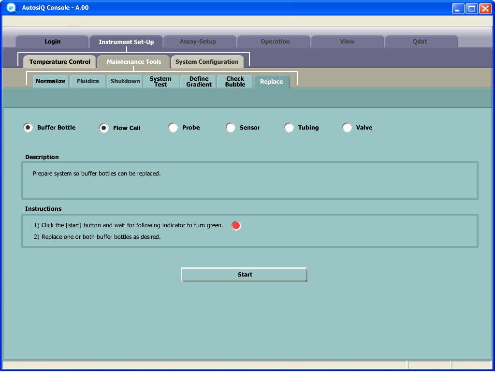Select the Normalize maintenance tab
Screen dimensions: 495x380
[x=51, y=81]
